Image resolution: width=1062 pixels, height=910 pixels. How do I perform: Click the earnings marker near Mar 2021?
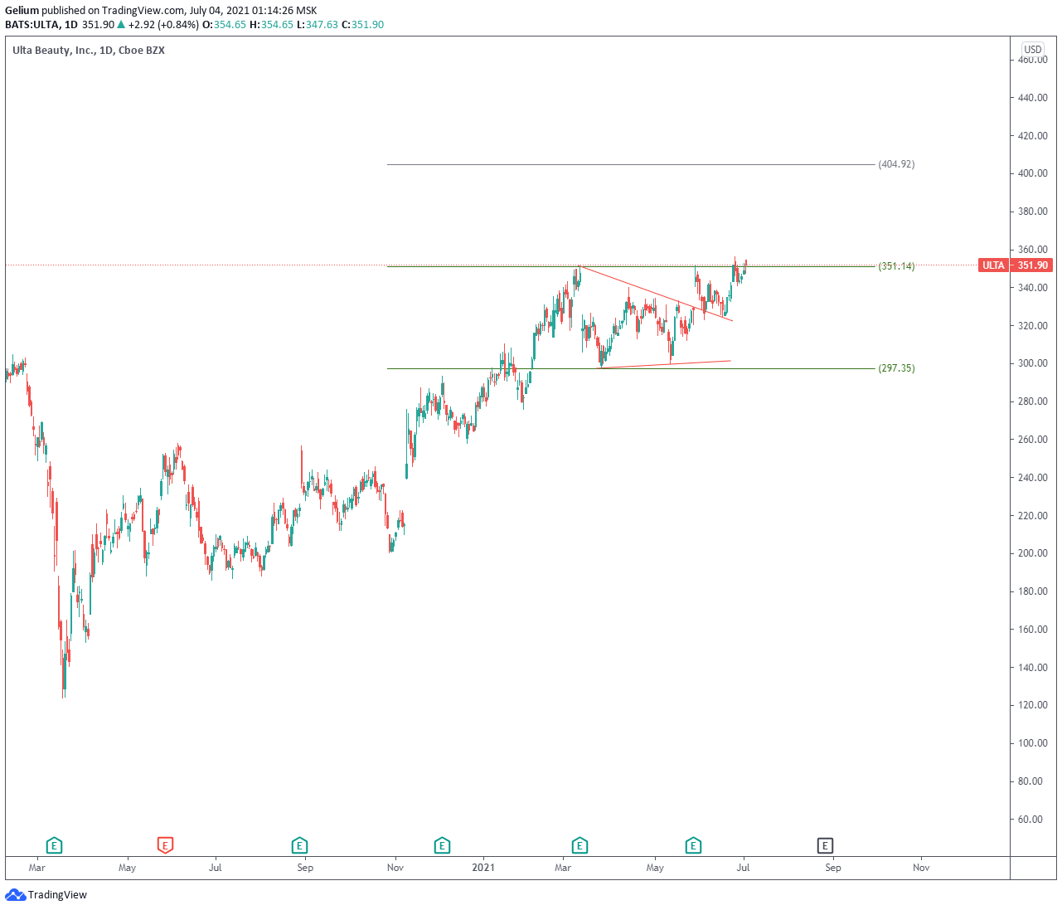pos(579,846)
